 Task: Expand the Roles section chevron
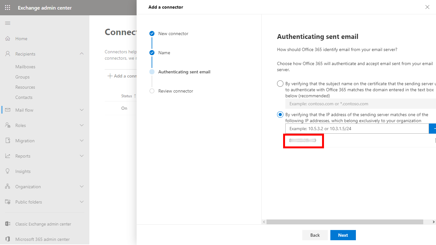pos(82,125)
